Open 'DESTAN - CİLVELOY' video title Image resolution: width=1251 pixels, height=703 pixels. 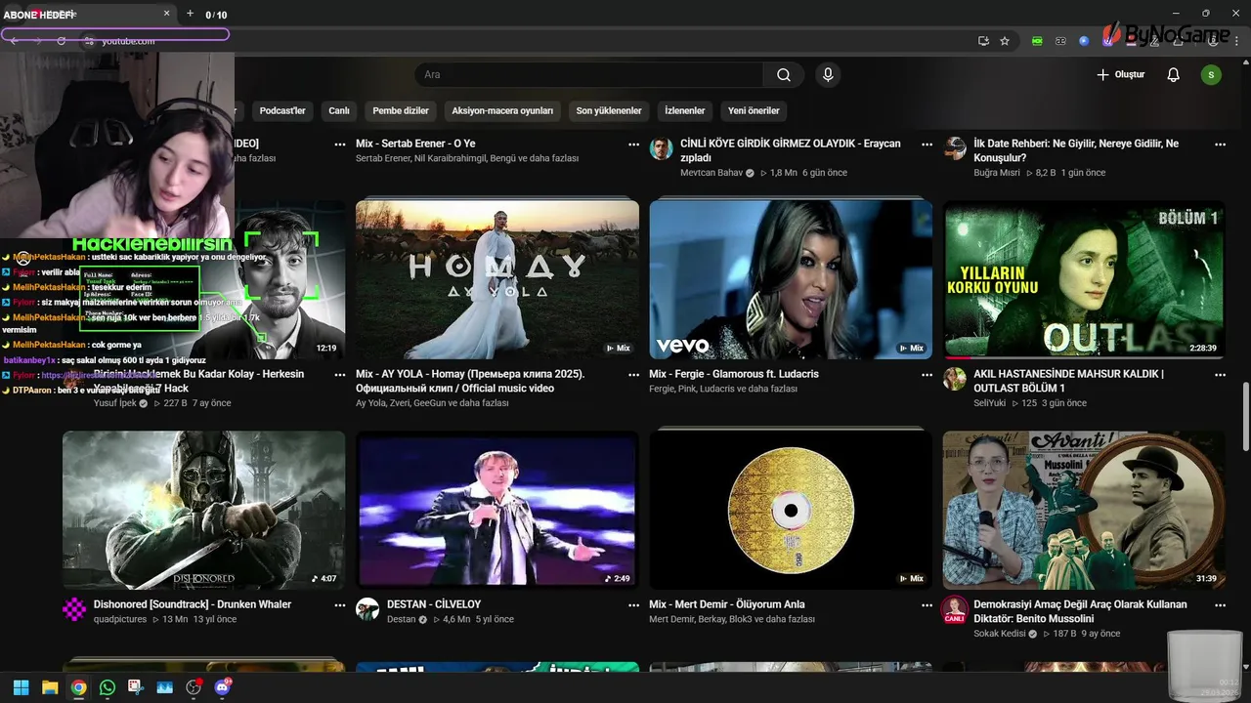click(434, 604)
